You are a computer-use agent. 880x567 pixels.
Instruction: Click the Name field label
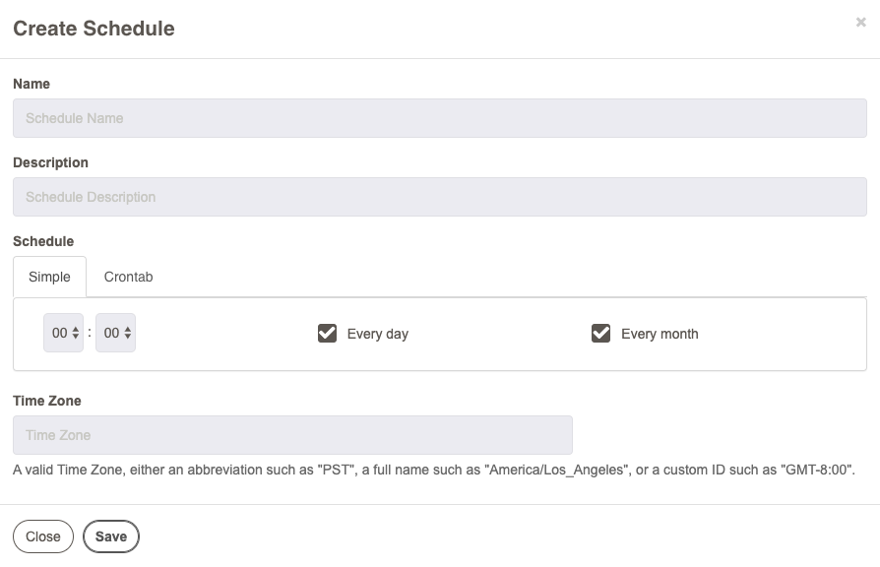[31, 84]
